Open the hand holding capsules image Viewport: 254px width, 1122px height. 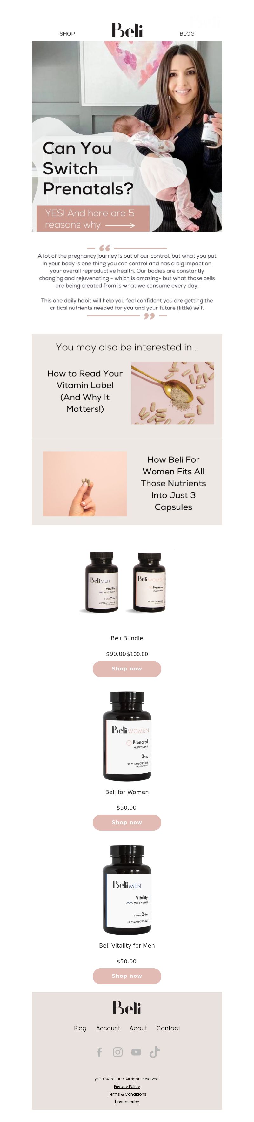point(85,484)
